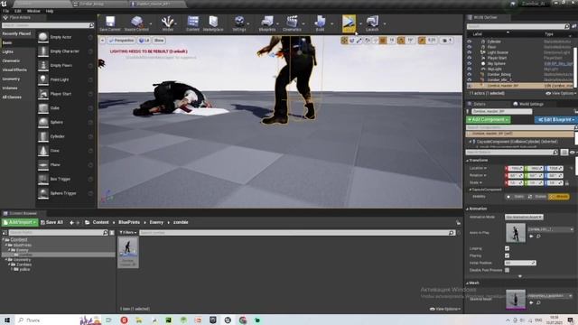Toggle viewport scale snapping icon
Viewport: 578px width, 325px height.
coord(422,41)
